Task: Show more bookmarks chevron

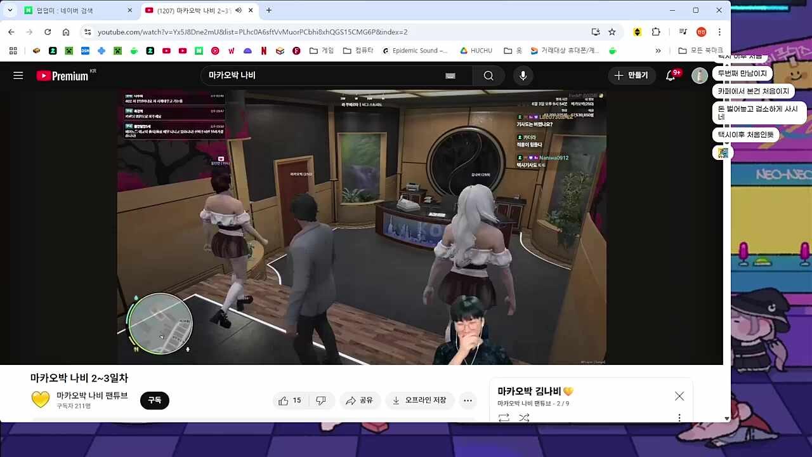Action: [x=658, y=51]
